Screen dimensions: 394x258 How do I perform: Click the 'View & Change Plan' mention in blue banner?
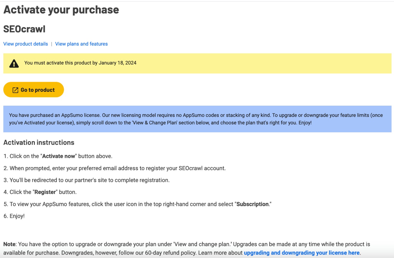pyautogui.click(x=154, y=123)
